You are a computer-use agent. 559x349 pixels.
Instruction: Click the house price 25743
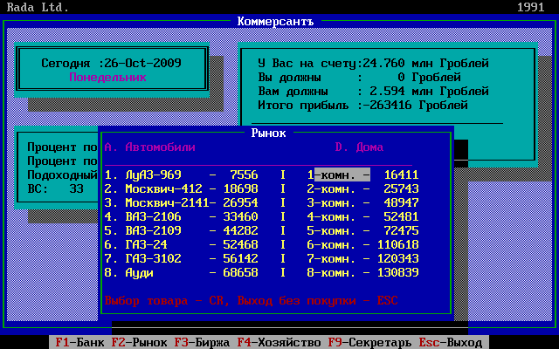click(x=402, y=188)
